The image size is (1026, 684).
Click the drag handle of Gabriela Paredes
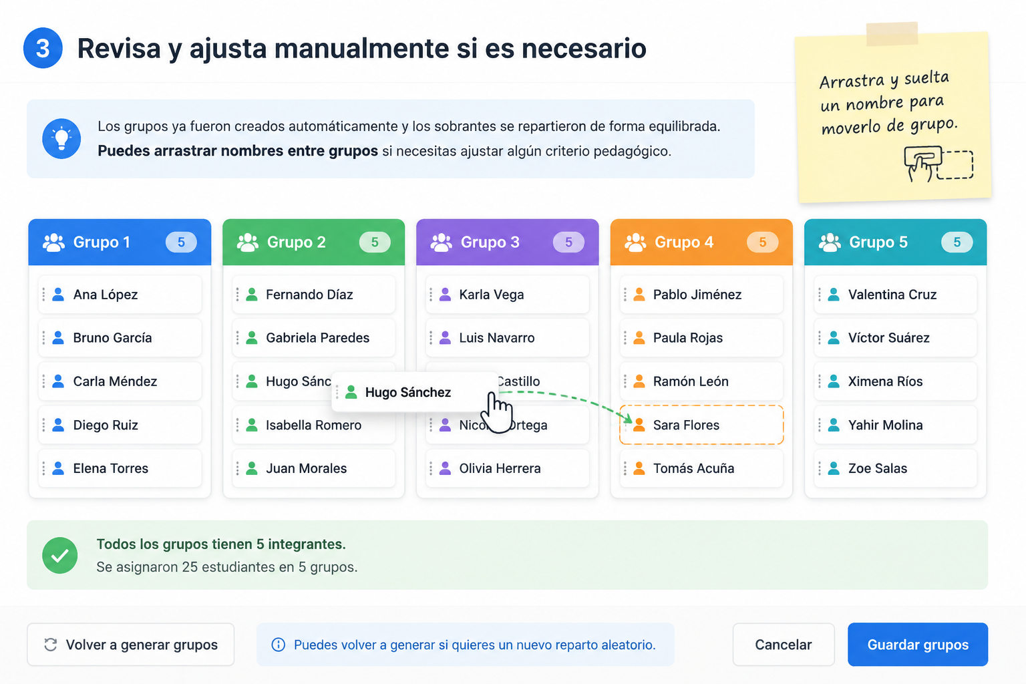point(237,338)
